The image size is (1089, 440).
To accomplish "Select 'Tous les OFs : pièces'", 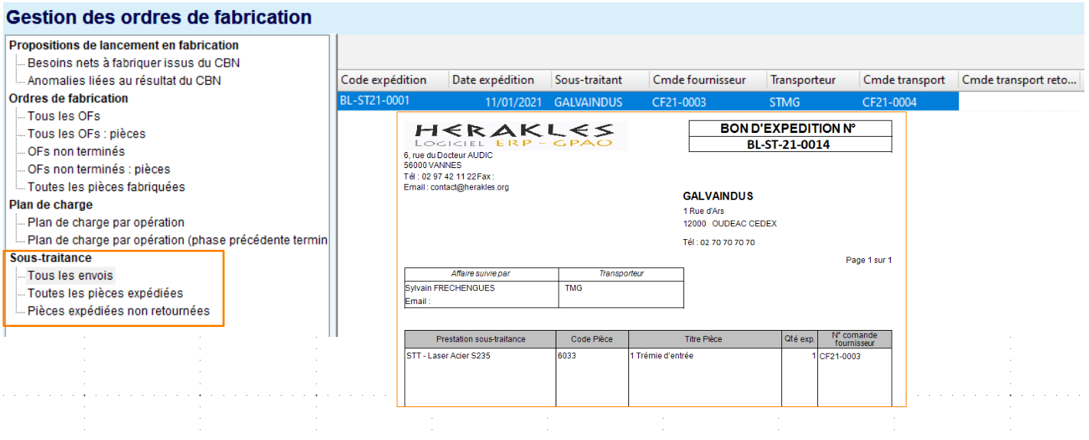I will (x=86, y=134).
